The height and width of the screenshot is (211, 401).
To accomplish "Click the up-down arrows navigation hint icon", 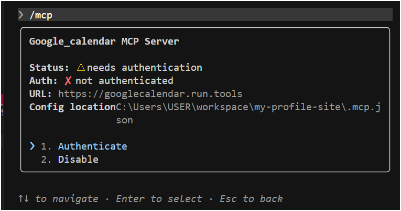I will 24,198.
